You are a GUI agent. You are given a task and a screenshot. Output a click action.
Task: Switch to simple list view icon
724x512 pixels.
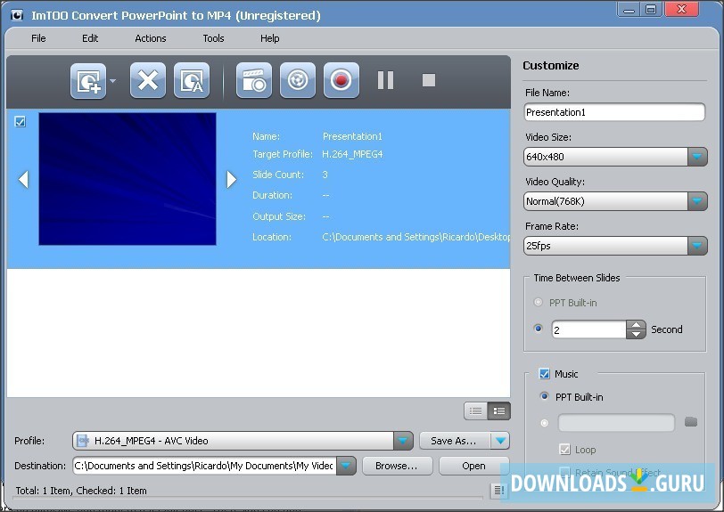point(475,411)
